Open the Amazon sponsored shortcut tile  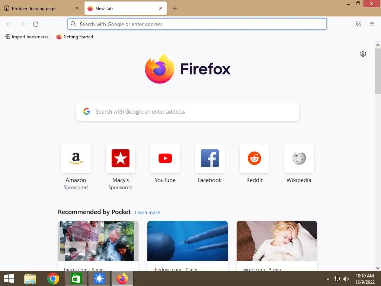(76, 159)
